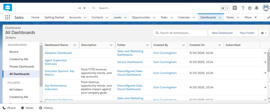Open the App Launcher grid icon
270x112 pixels.
click(8, 17)
